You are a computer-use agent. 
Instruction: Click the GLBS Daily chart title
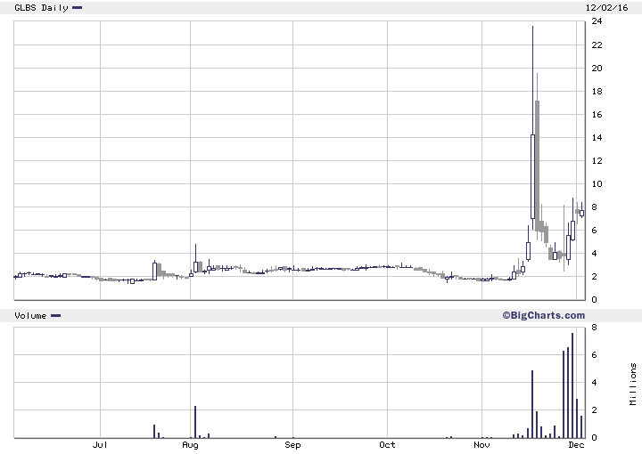[41, 7]
